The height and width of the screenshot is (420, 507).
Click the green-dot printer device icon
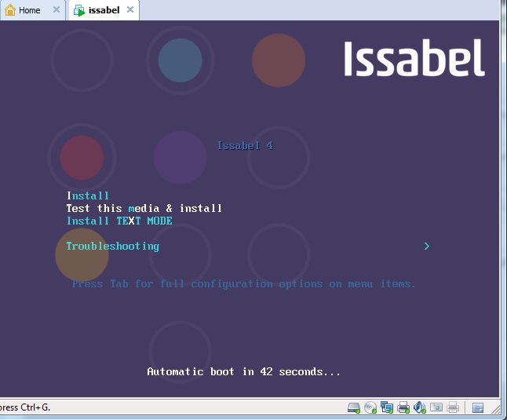point(403,407)
